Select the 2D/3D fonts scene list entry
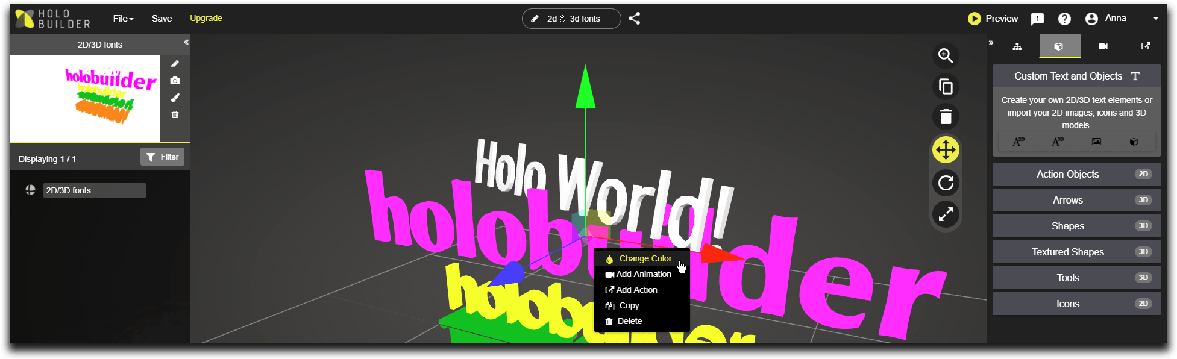This screenshot has height=359, width=1177. tap(94, 190)
